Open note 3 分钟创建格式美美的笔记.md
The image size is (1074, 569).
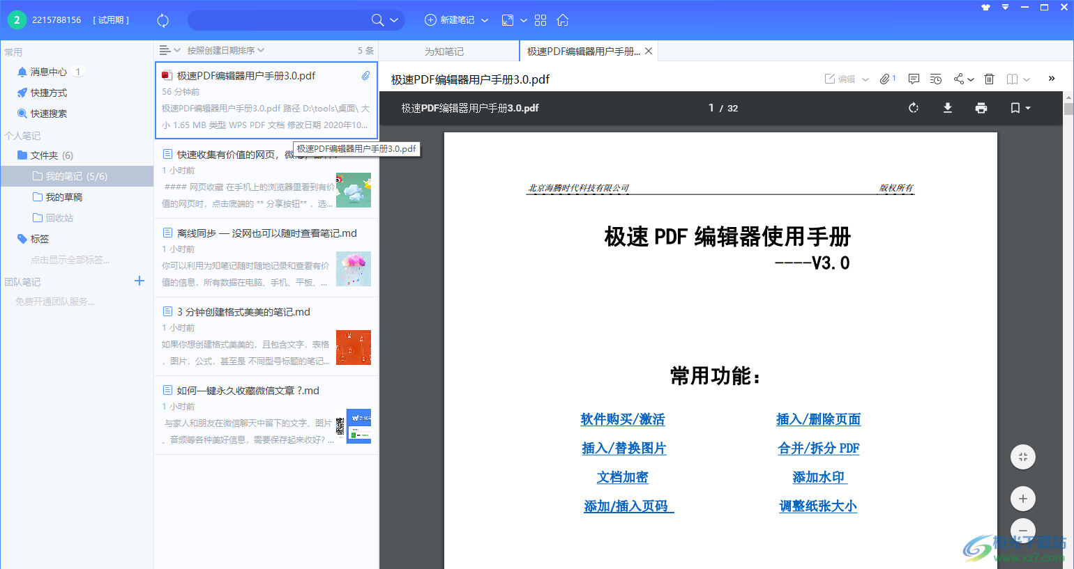(x=266, y=337)
